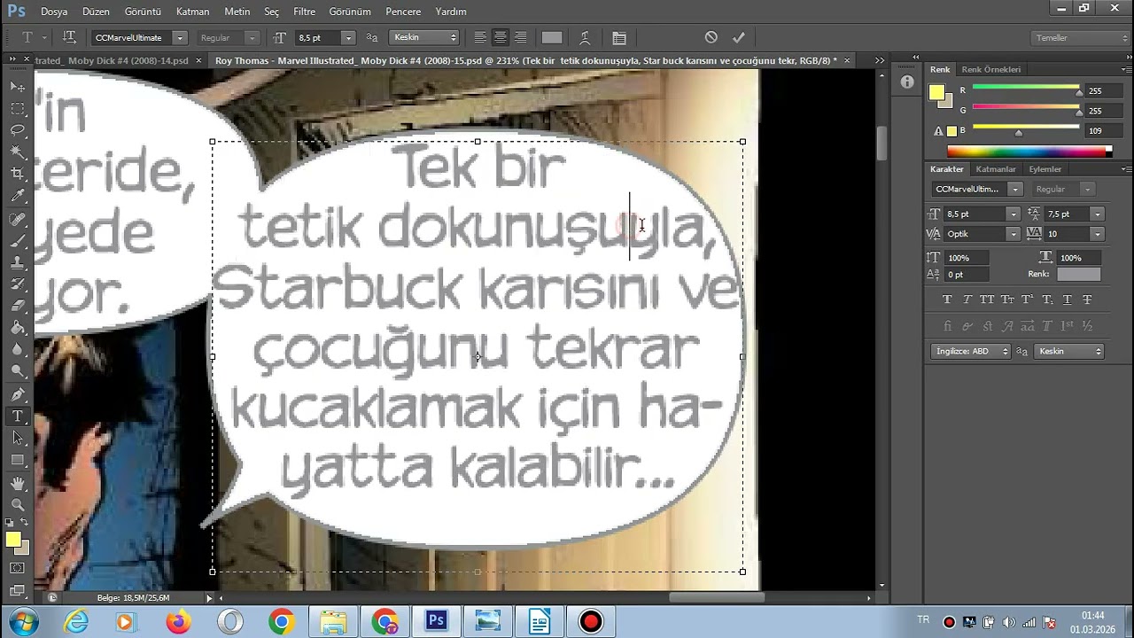This screenshot has width=1134, height=638.
Task: Click text color swatch in options bar
Action: (x=552, y=37)
